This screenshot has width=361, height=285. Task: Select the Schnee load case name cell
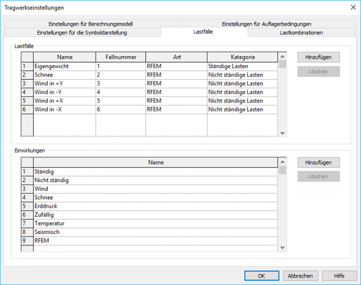65,75
